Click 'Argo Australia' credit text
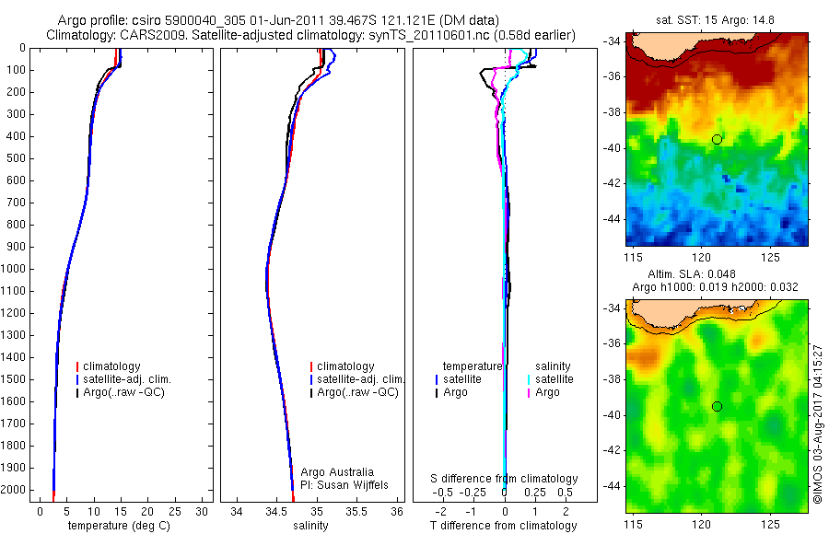The width and height of the screenshot is (829, 534). click(x=337, y=472)
